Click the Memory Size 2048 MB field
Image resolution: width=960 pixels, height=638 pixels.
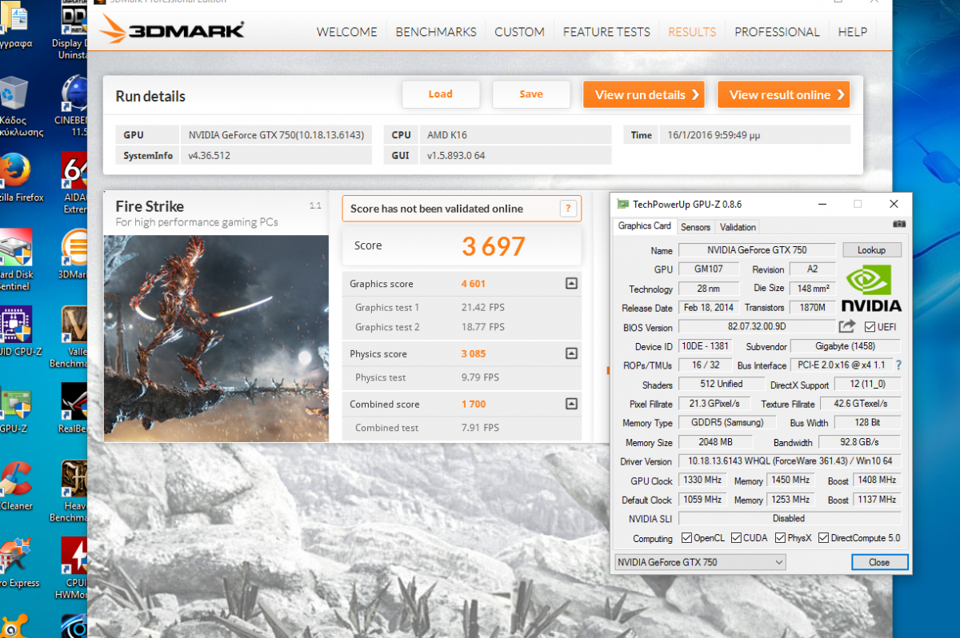click(x=714, y=442)
